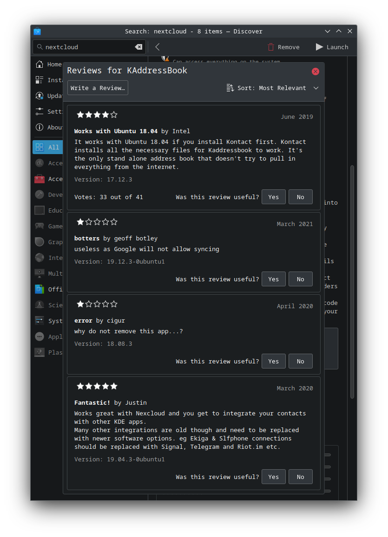Select the Games controller icon

(x=39, y=226)
